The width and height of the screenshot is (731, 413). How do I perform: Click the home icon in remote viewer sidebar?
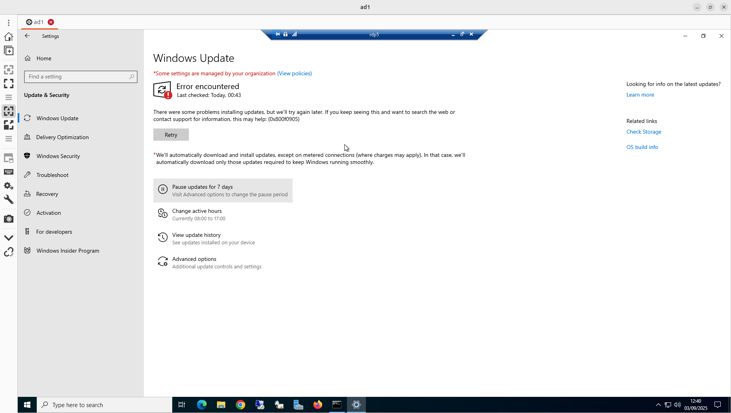[9, 37]
